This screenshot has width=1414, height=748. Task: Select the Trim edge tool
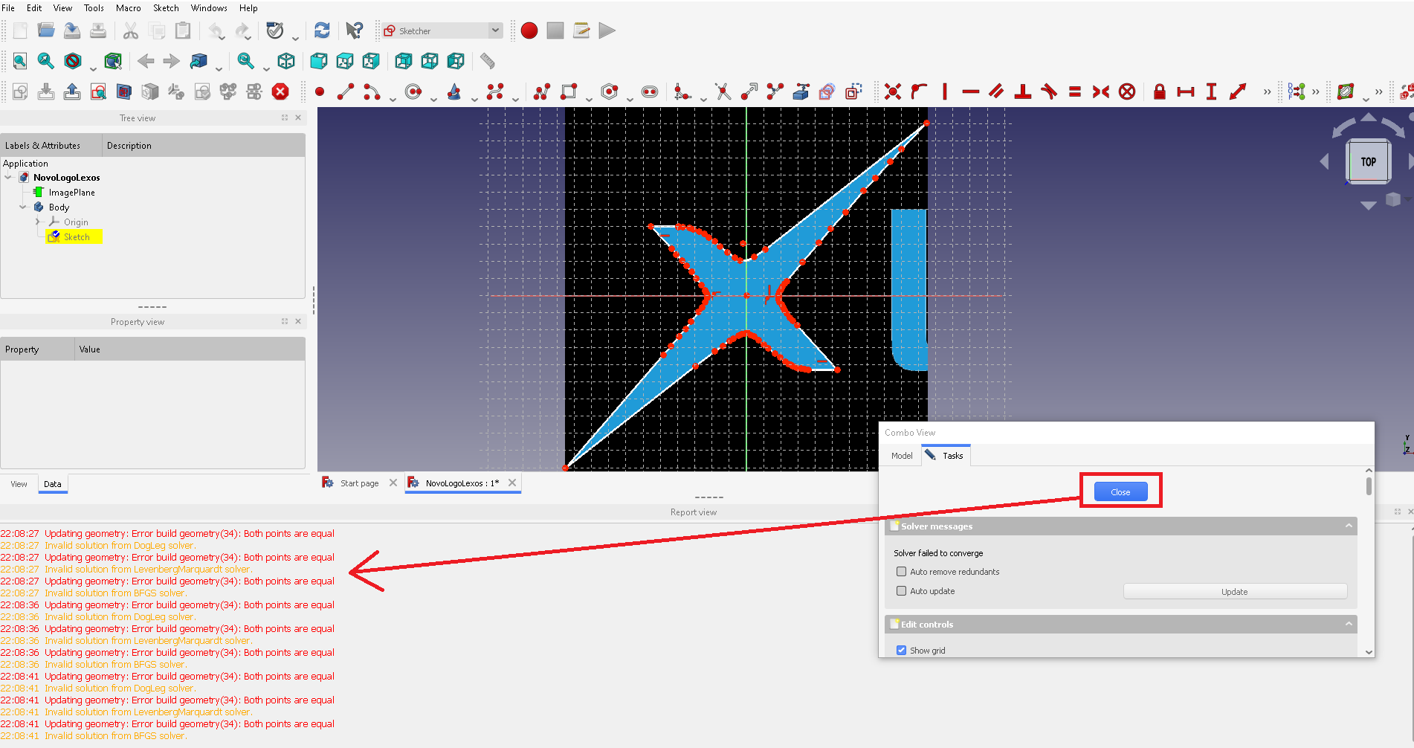[x=722, y=91]
